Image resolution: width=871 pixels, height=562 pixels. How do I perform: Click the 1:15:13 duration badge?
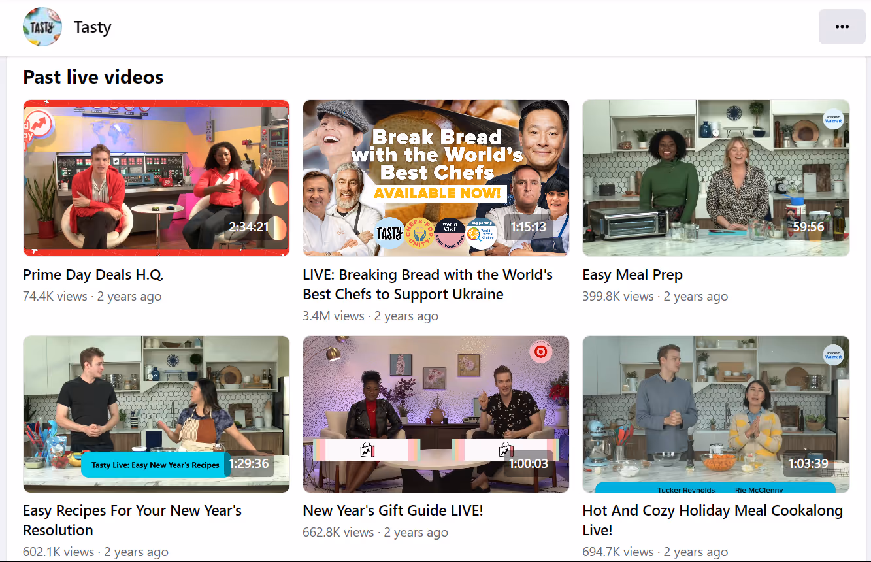point(528,227)
